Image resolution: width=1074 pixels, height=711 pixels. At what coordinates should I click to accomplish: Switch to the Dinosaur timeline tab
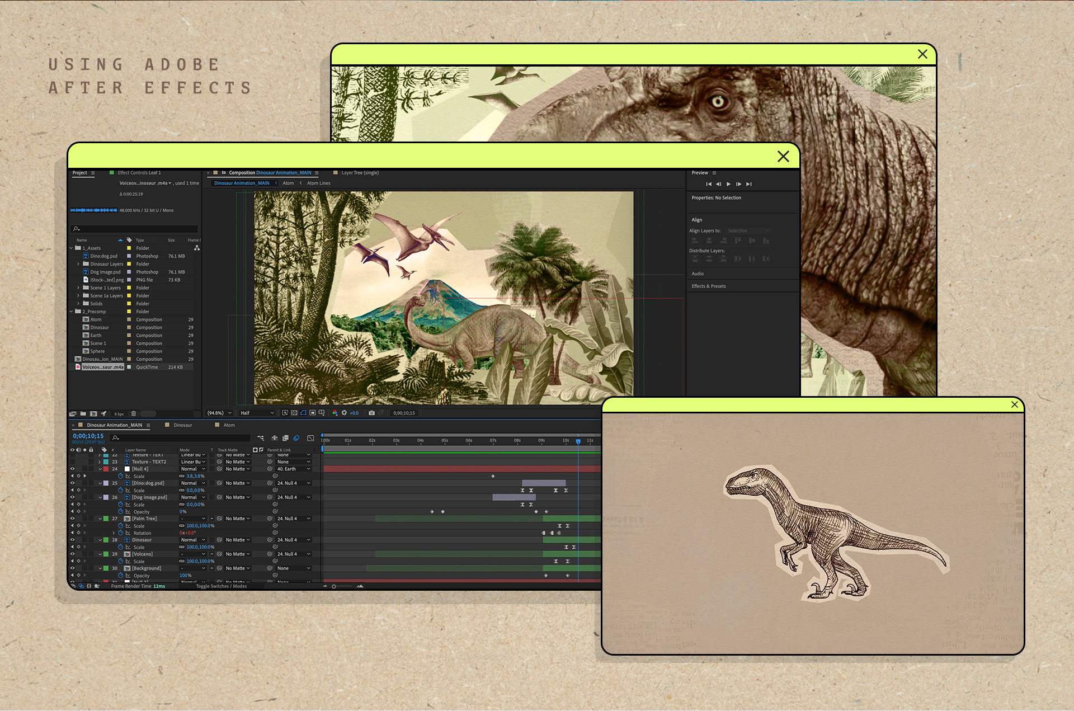(x=182, y=425)
